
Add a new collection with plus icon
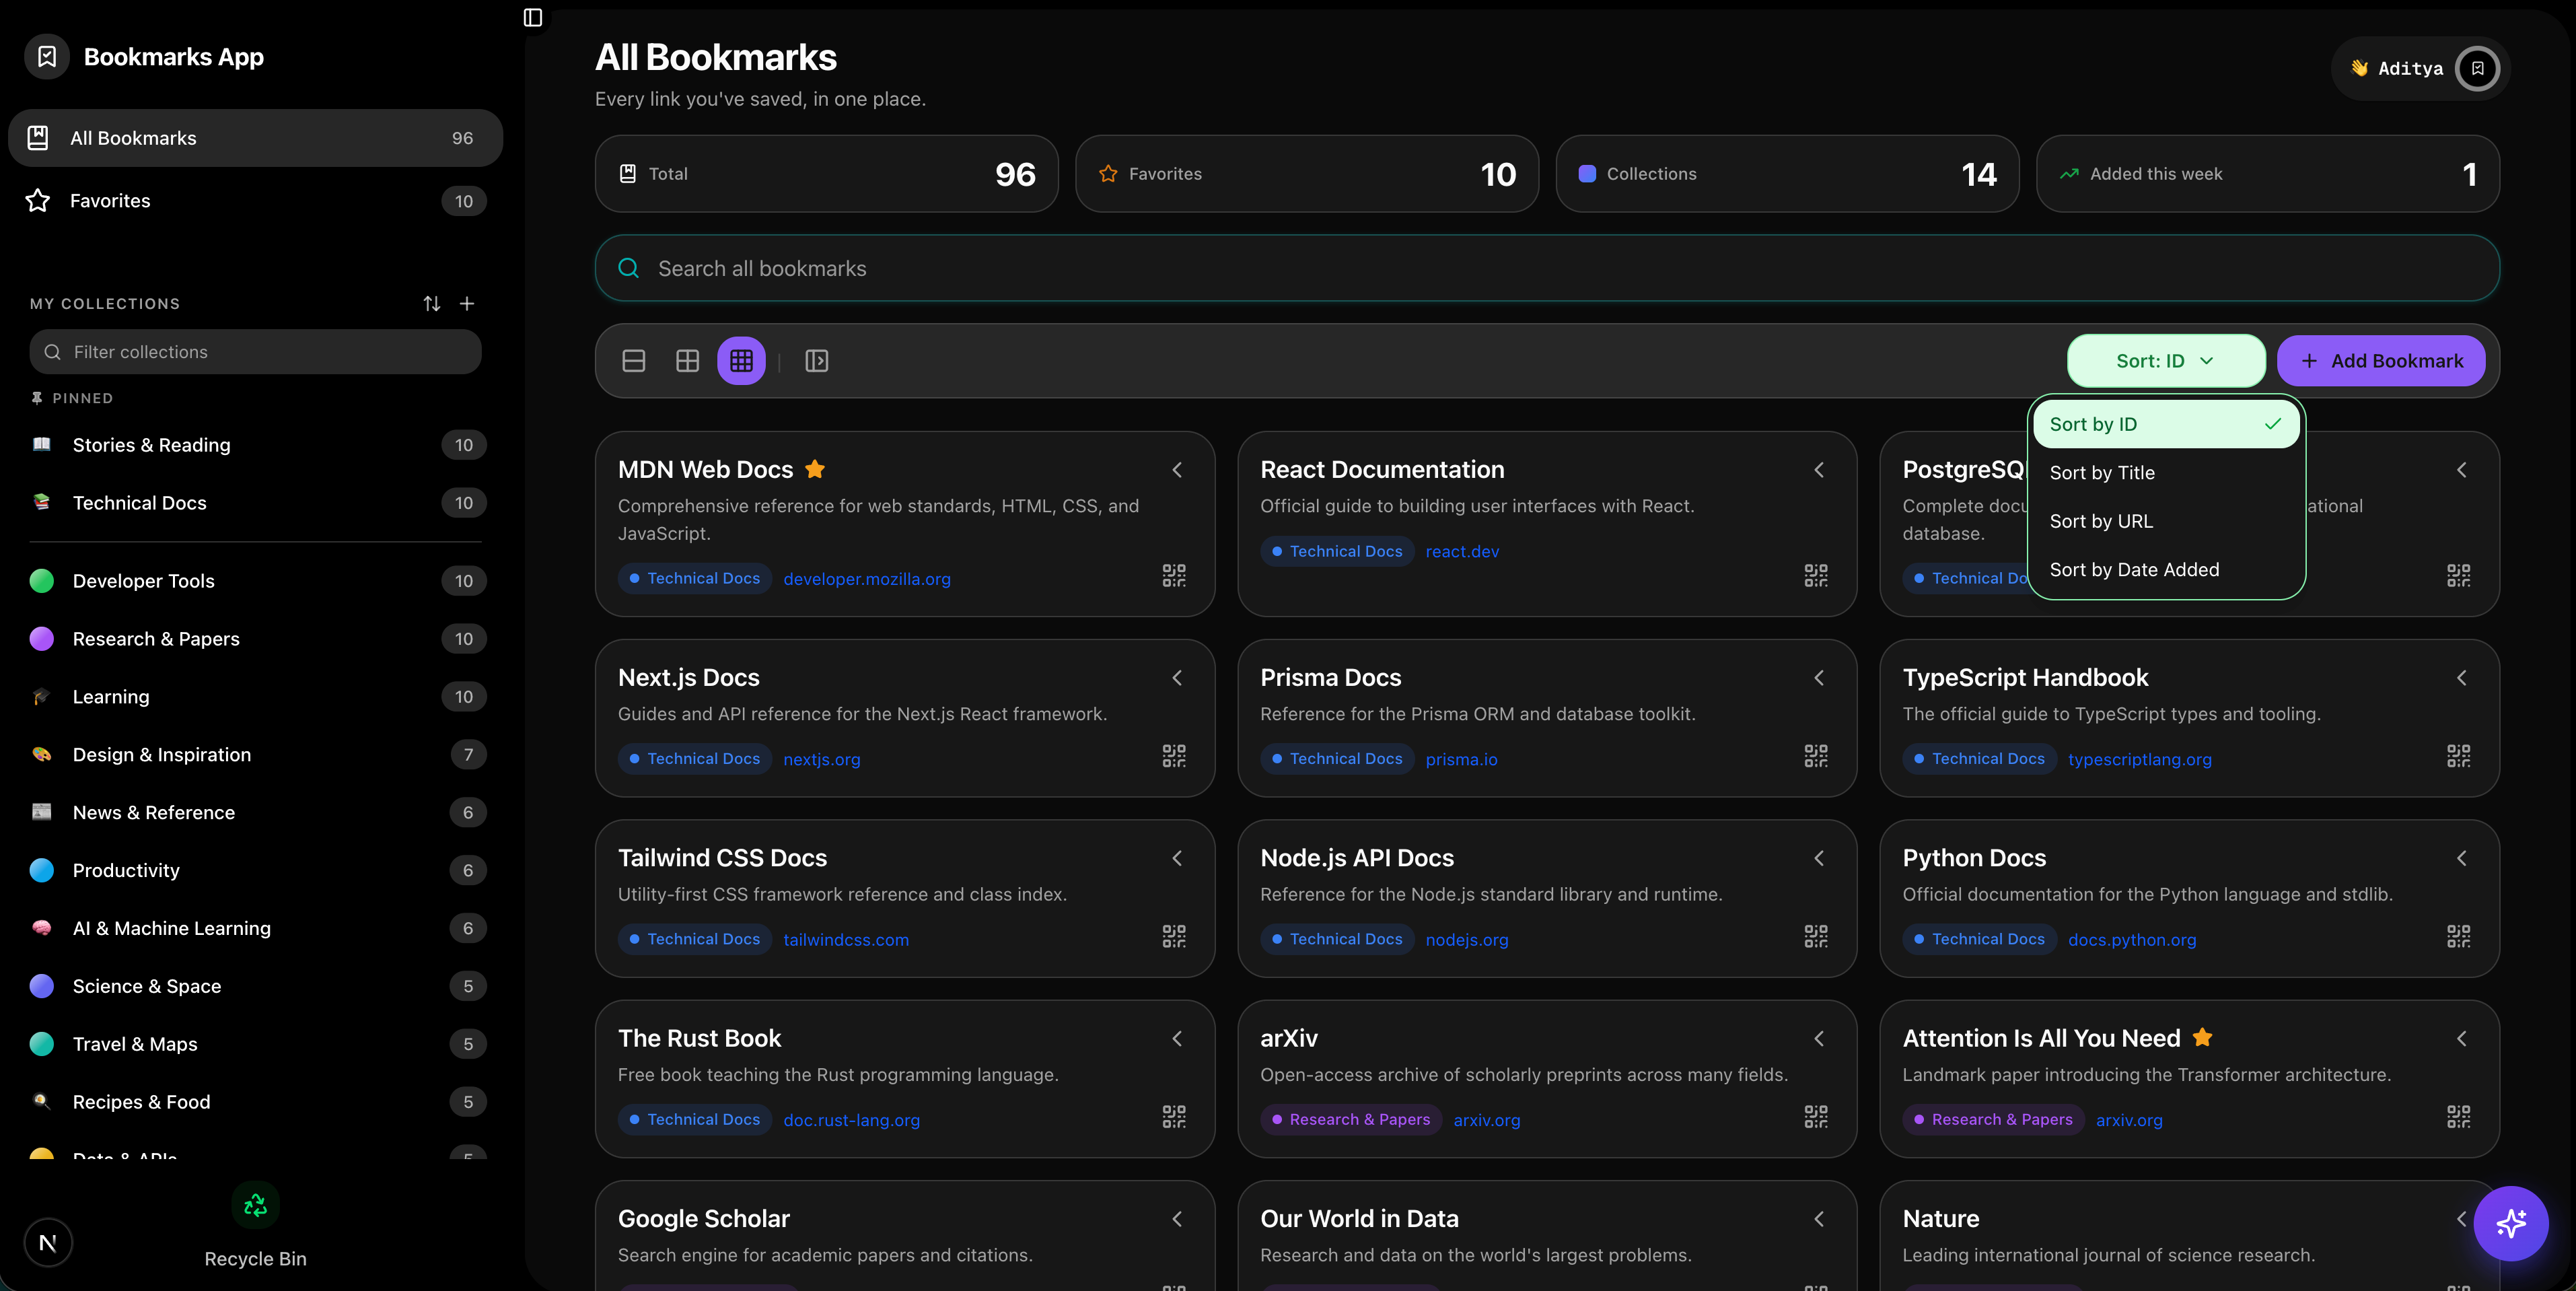pos(467,303)
